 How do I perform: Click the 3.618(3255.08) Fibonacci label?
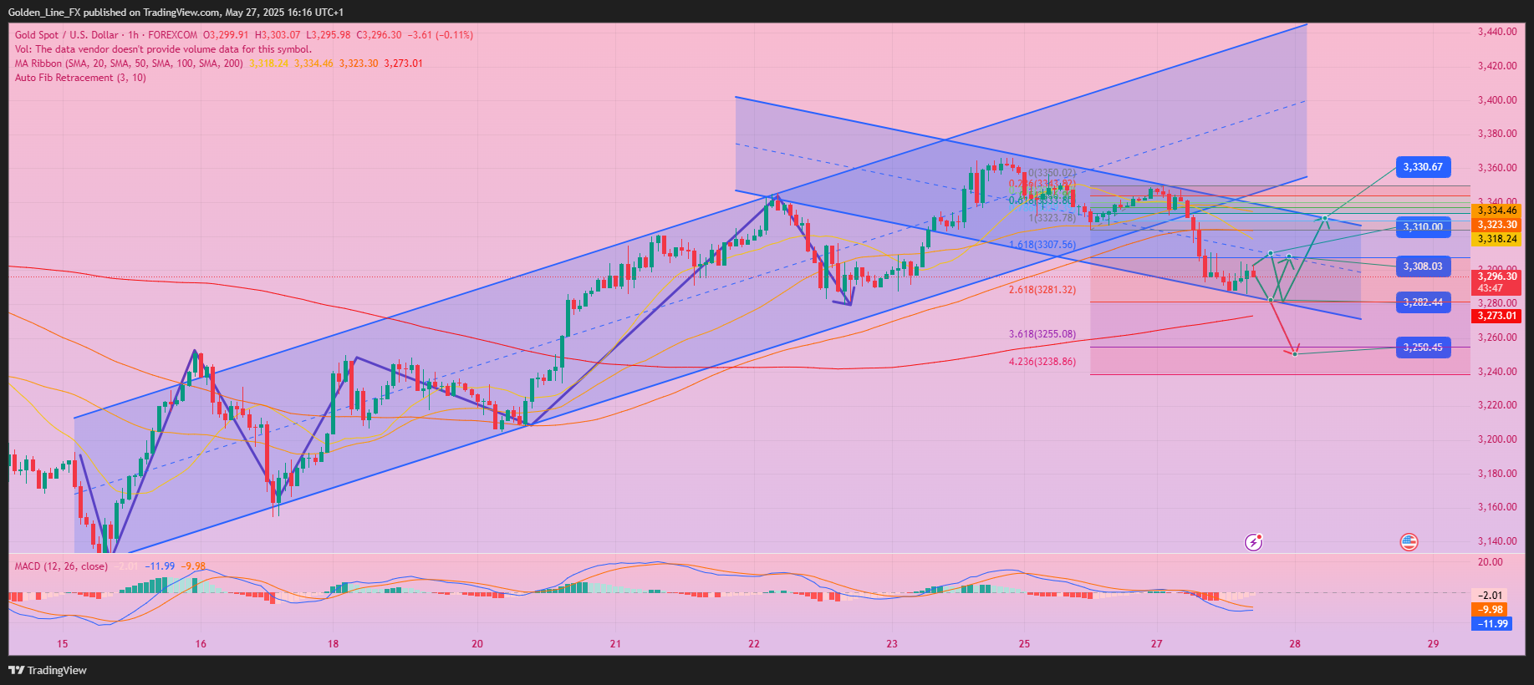[1042, 334]
